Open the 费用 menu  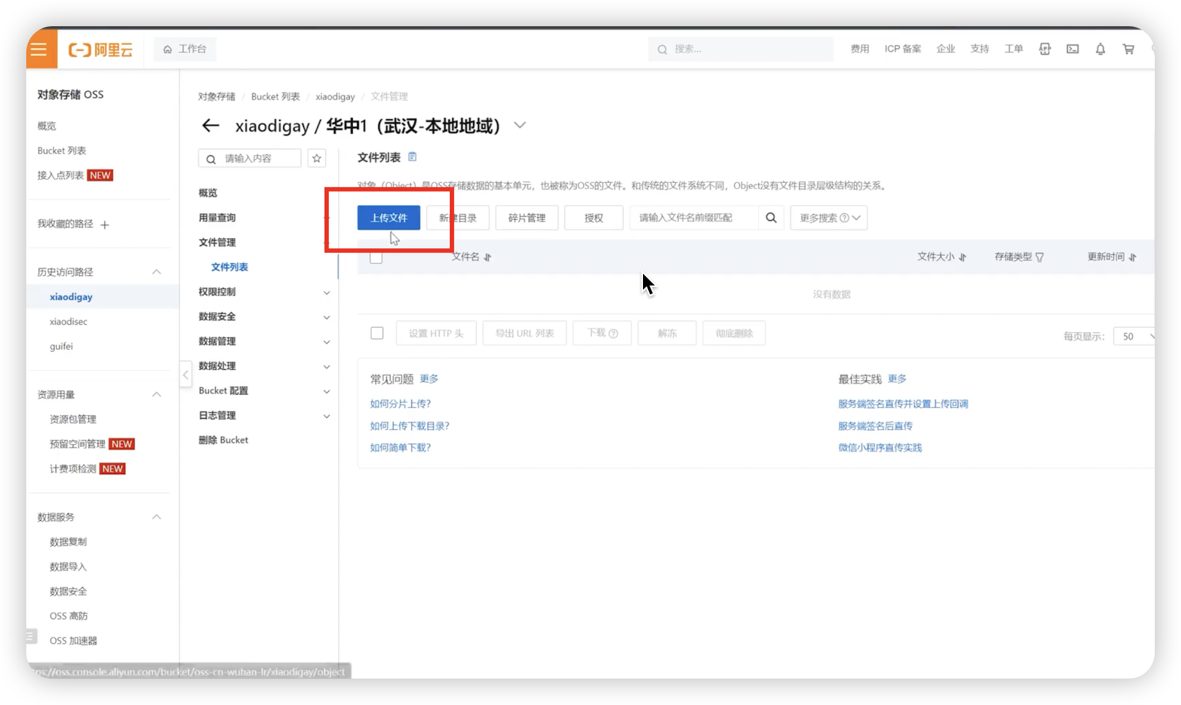[860, 49]
